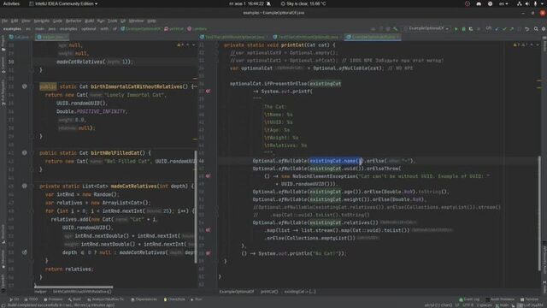Click the clock and date in the top bar
The image size is (547, 308).
pyautogui.click(x=246, y=3)
